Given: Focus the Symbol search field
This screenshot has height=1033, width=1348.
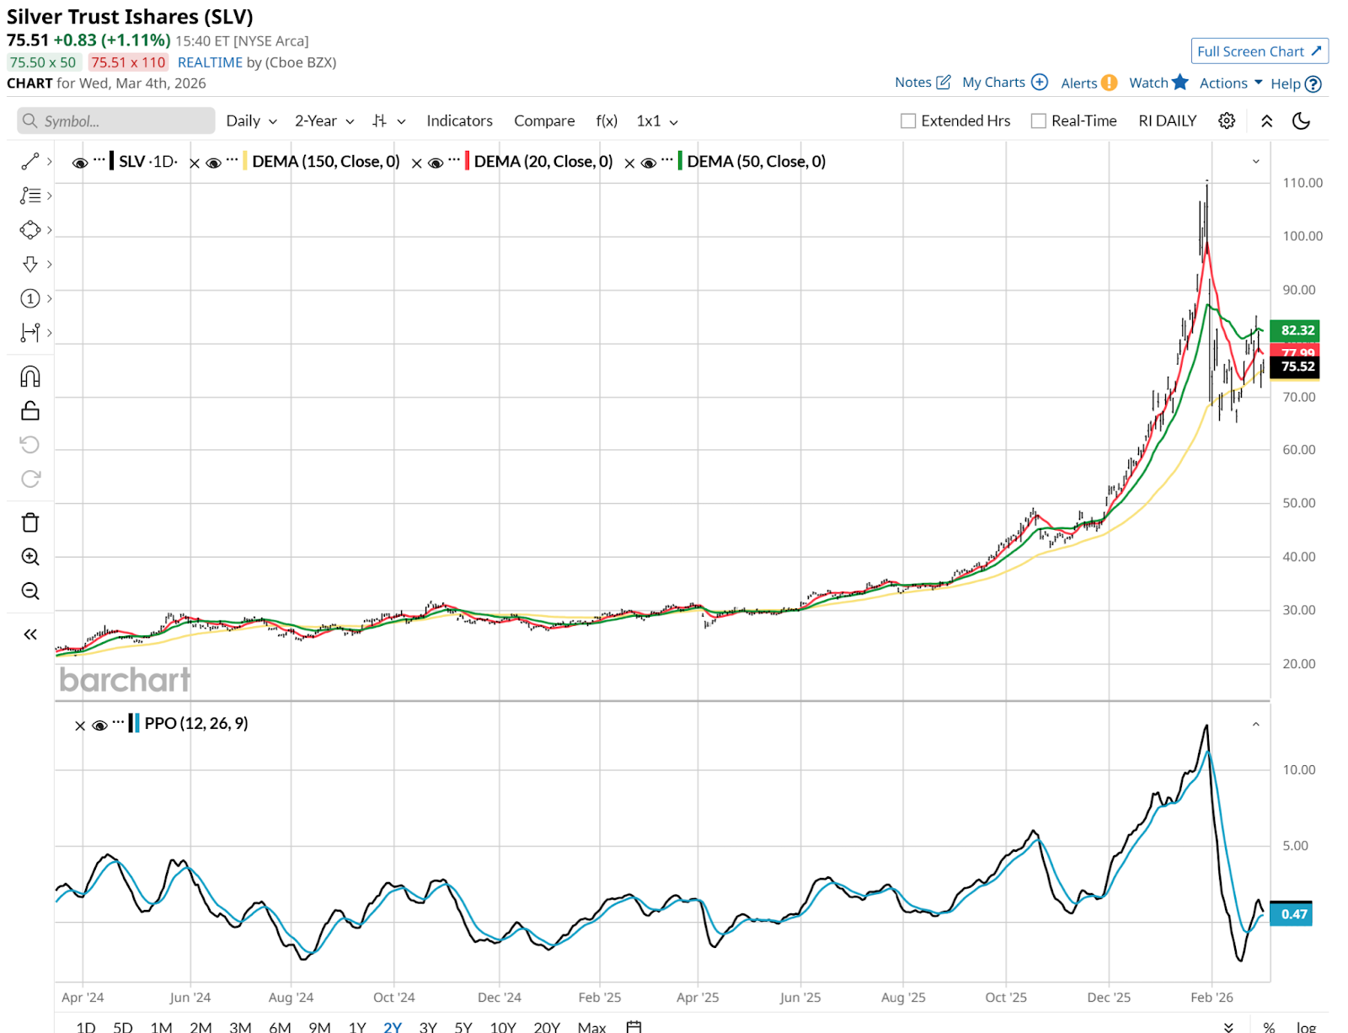Looking at the screenshot, I should (x=116, y=120).
